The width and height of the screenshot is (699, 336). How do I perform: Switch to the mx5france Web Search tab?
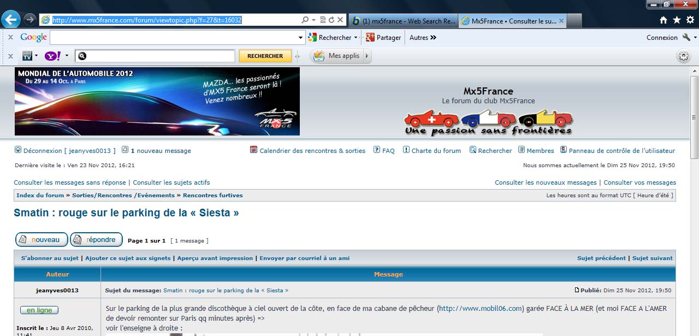(x=403, y=21)
